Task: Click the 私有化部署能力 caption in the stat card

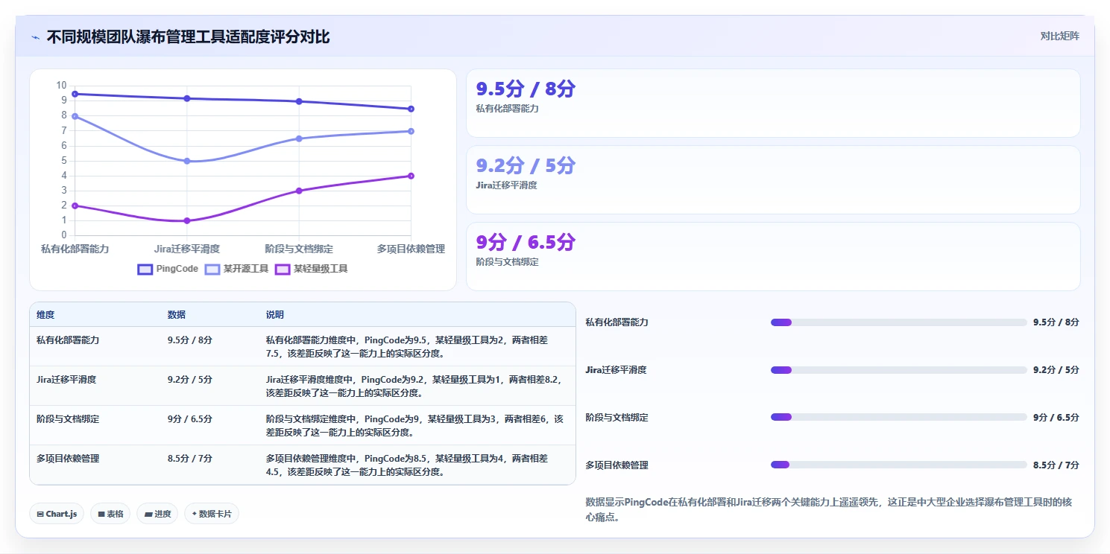Action: click(507, 109)
